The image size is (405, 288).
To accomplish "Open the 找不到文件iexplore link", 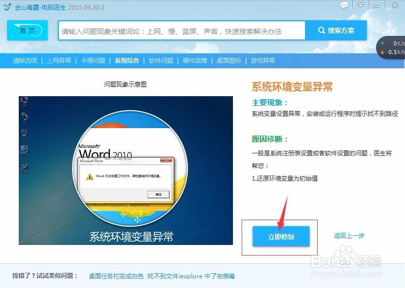I will [175, 276].
